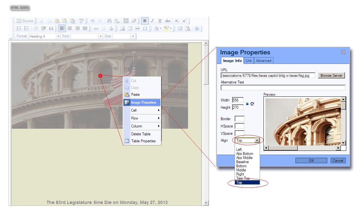Open the Help question mark icon
This screenshot has height=209, width=358.
[x=197, y=28]
